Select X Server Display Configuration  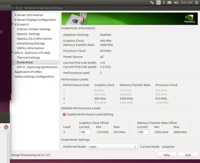tap(35, 20)
